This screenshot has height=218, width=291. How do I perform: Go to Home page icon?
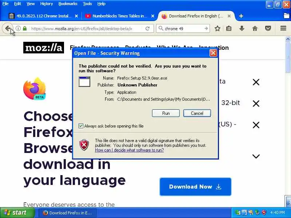pos(255,29)
